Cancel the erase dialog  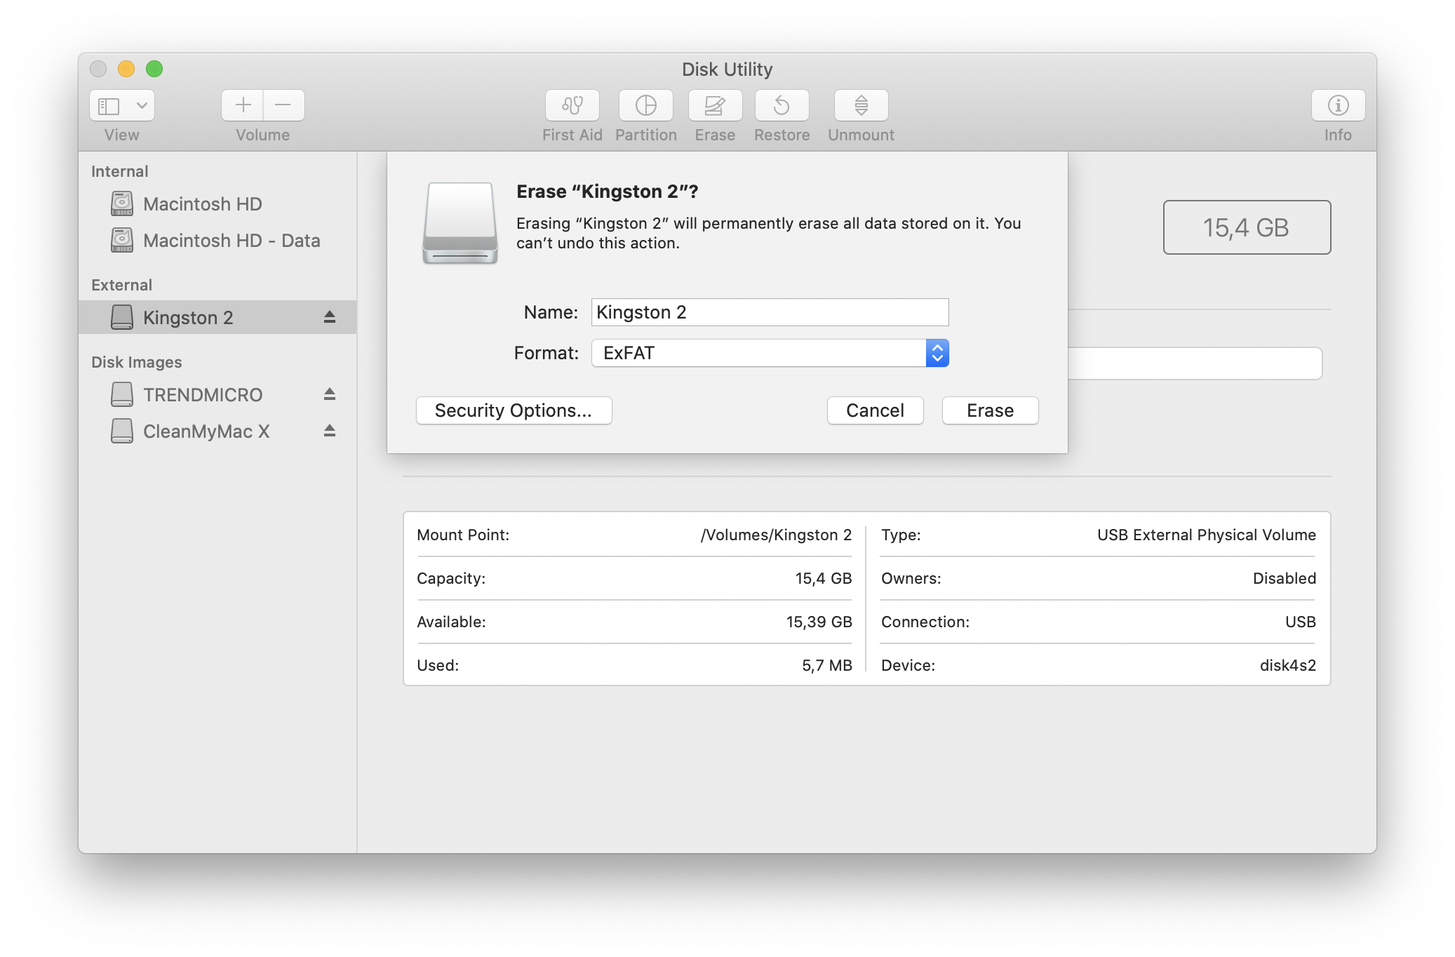(x=875, y=410)
